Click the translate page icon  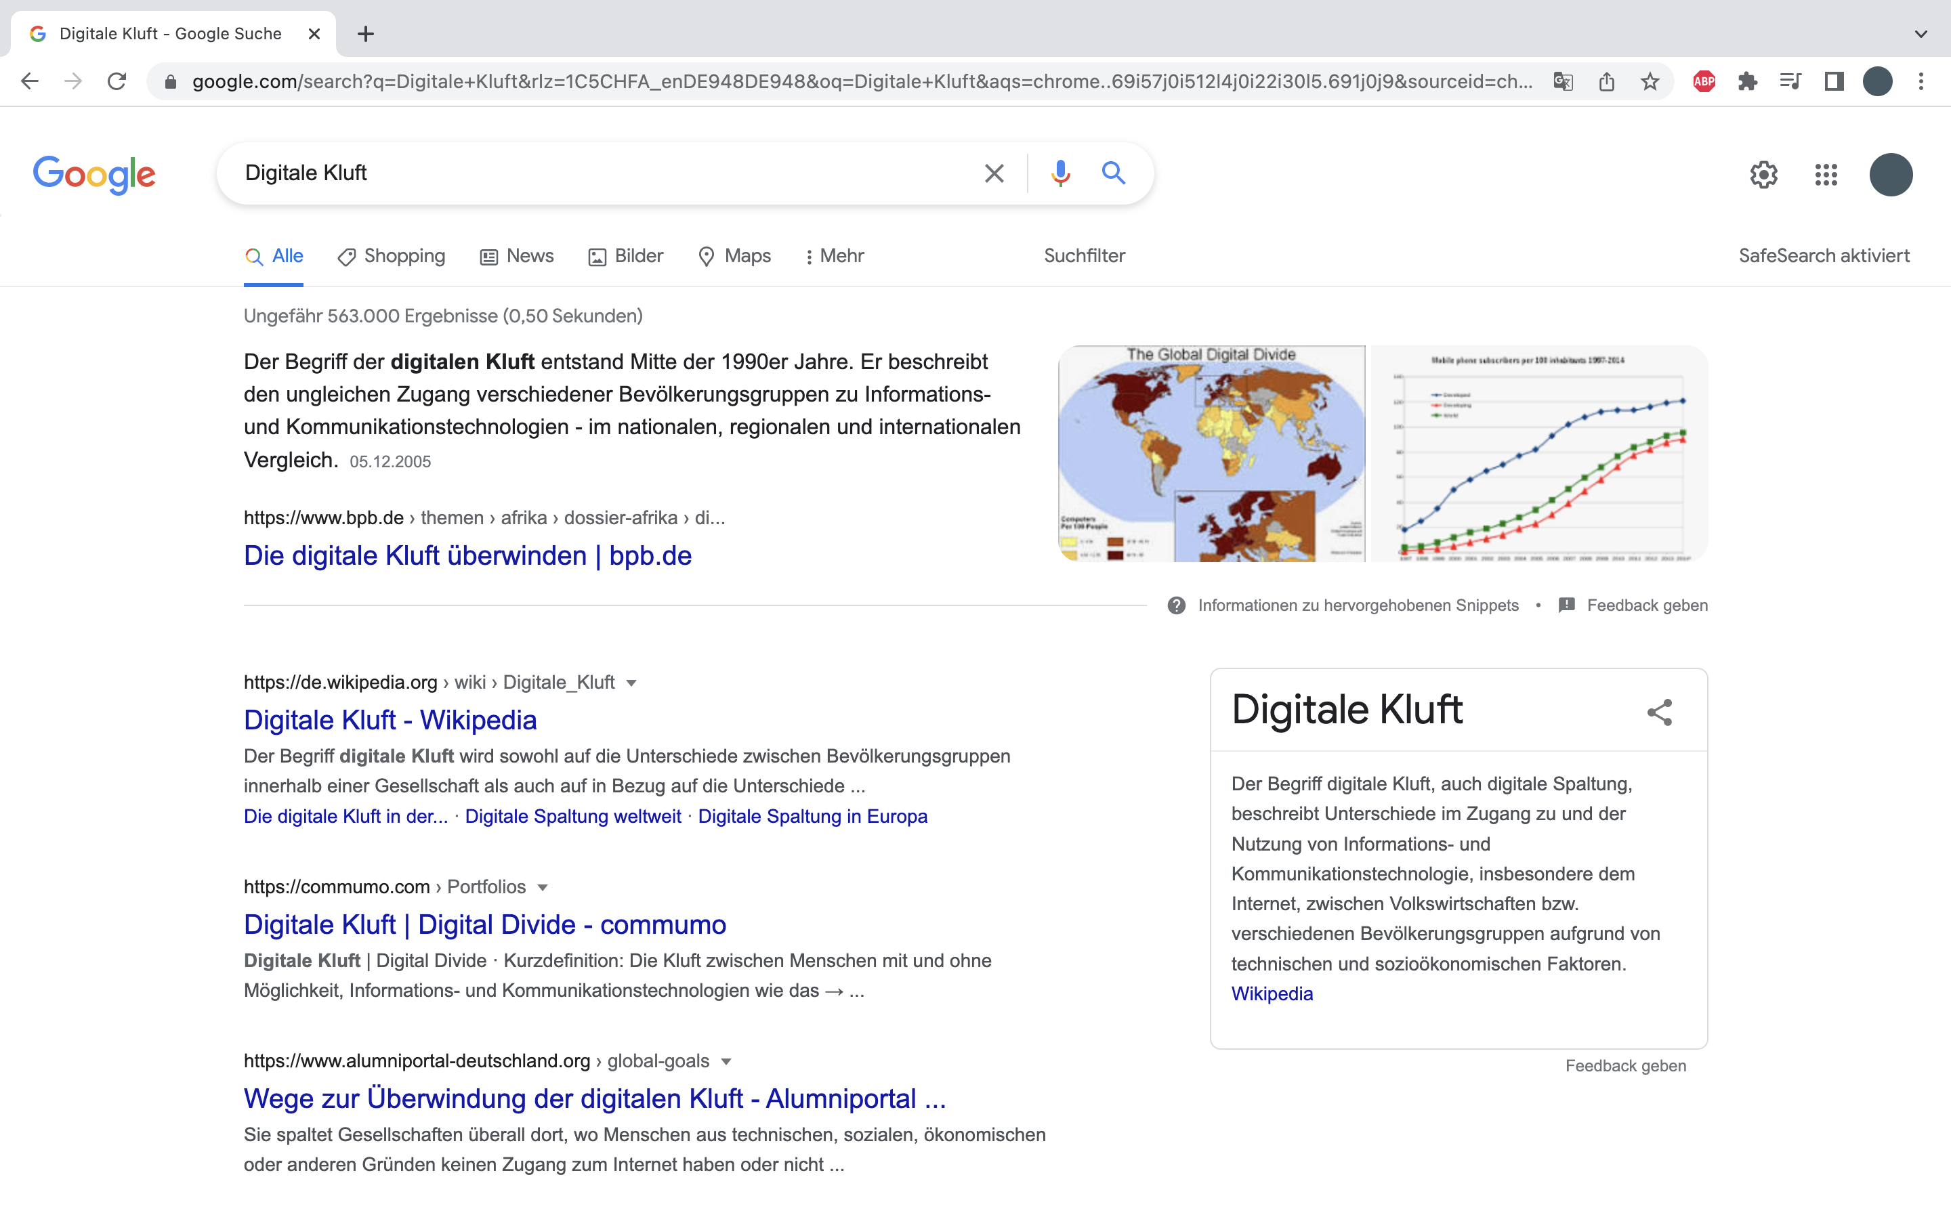[x=1564, y=81]
